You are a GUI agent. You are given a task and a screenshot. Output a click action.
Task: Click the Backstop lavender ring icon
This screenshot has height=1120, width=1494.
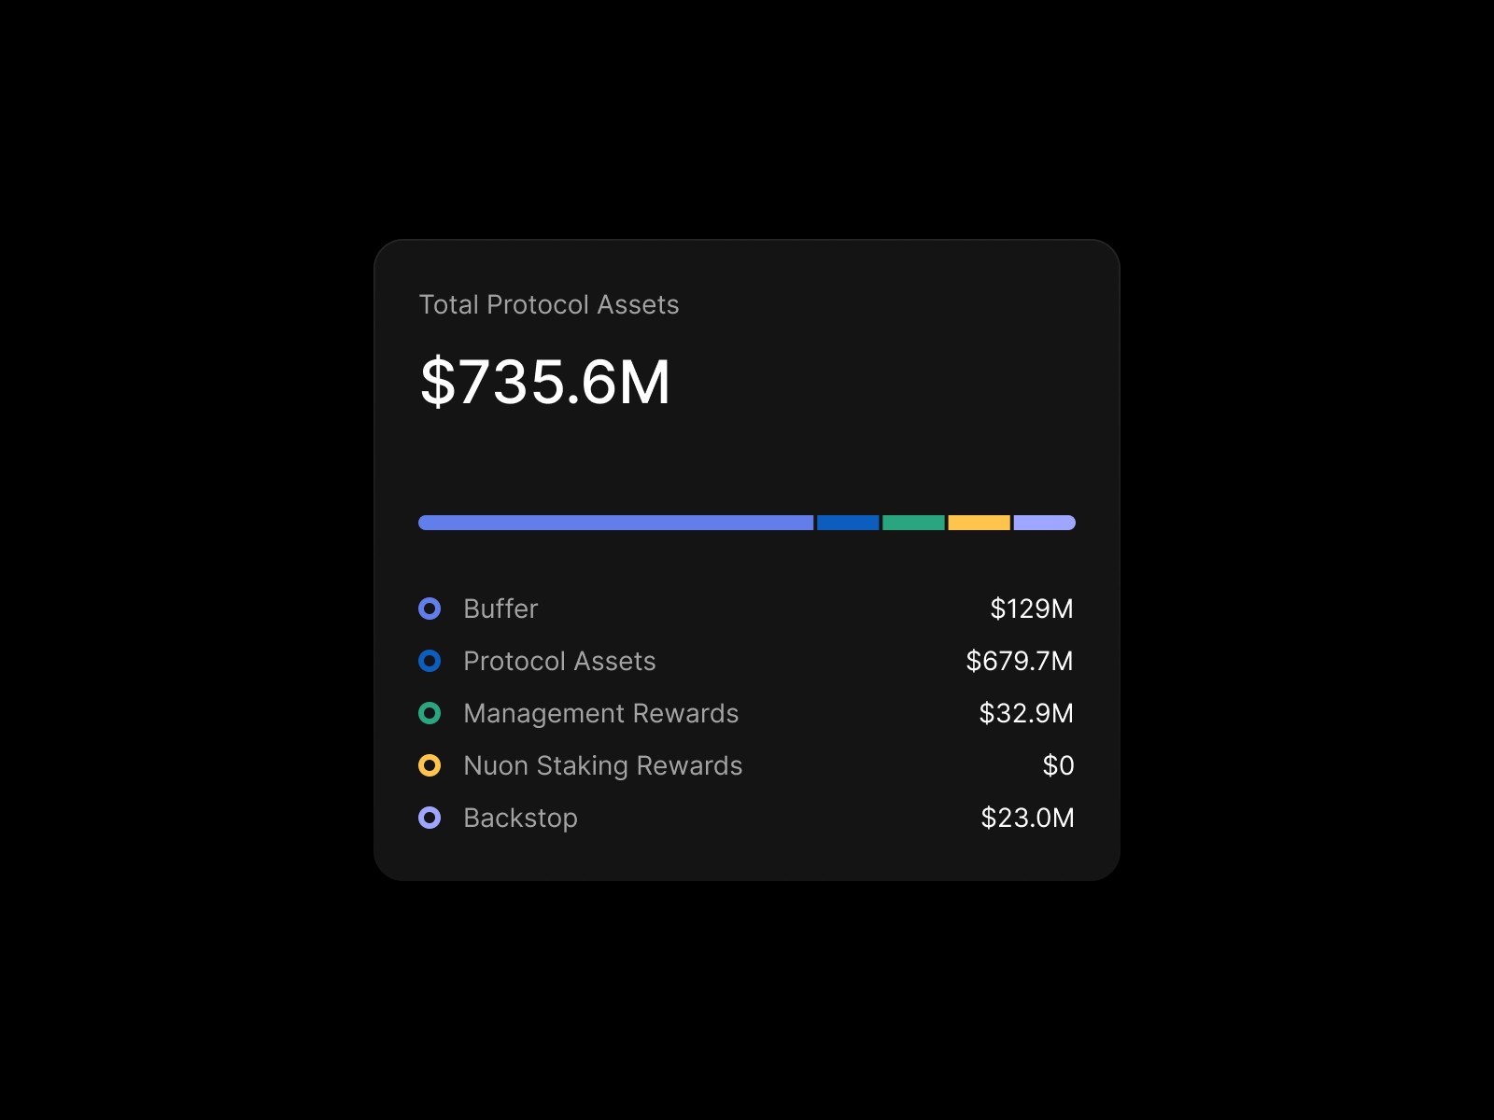430,818
